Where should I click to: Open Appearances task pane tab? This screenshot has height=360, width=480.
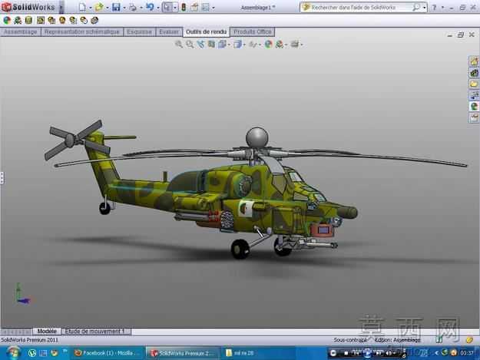[474, 107]
